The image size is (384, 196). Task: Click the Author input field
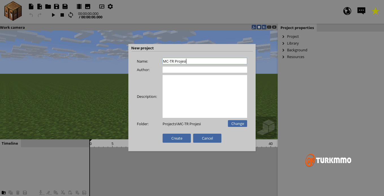click(x=205, y=70)
